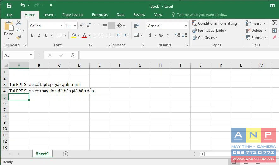Click the Insert Function fx icon

72,55
